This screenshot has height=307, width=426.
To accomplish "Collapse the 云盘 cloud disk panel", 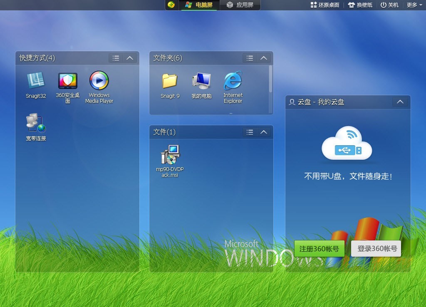I will point(400,102).
